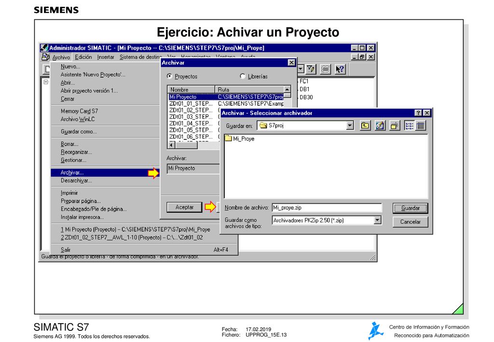Image resolution: width=494 pixels, height=342 pixels.
Task: Select the Mi_Proye folder in file list
Action: [x=240, y=138]
